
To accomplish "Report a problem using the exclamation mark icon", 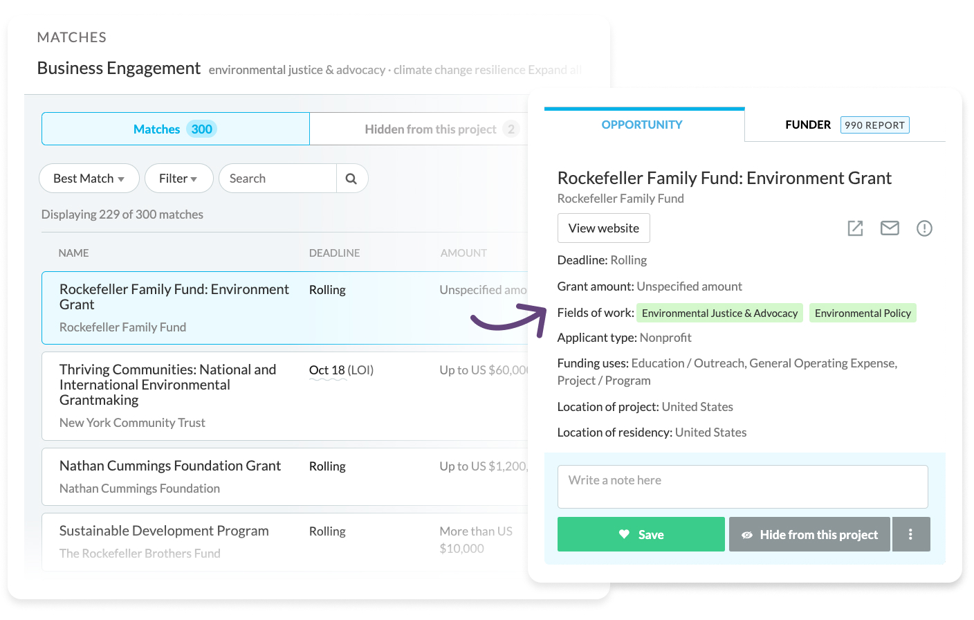I will (924, 228).
